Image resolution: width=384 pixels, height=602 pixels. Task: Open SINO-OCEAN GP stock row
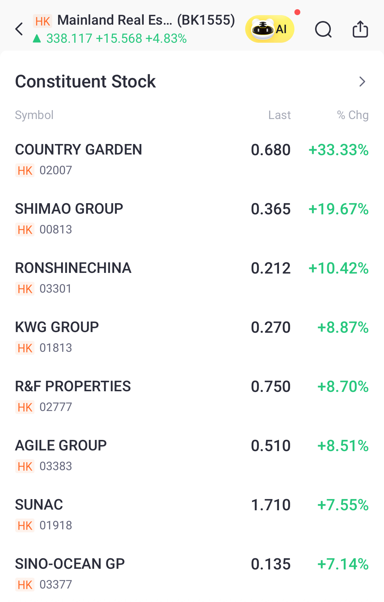[x=192, y=574]
